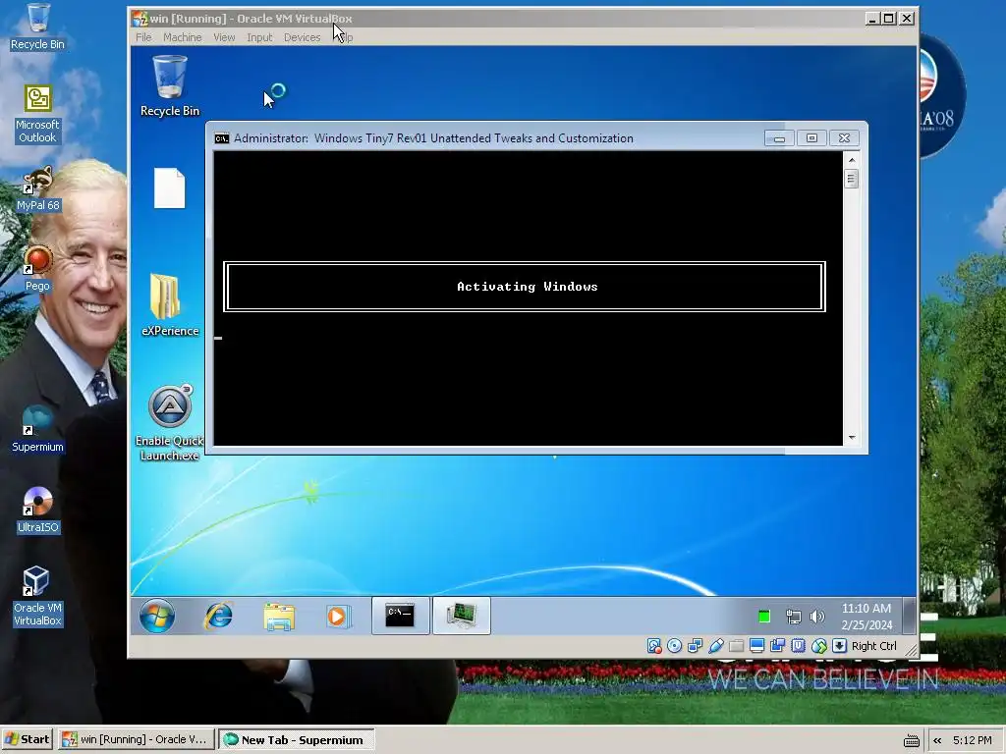The height and width of the screenshot is (754, 1006).
Task: Click the Right Ctrl host key label
Action: click(x=873, y=646)
